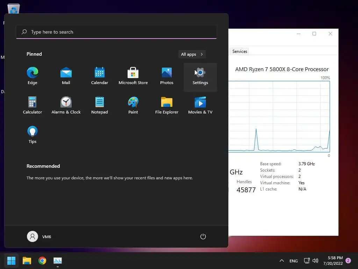Open the clock showing 5:58 PM
This screenshot has width=358, height=269.
(333, 261)
